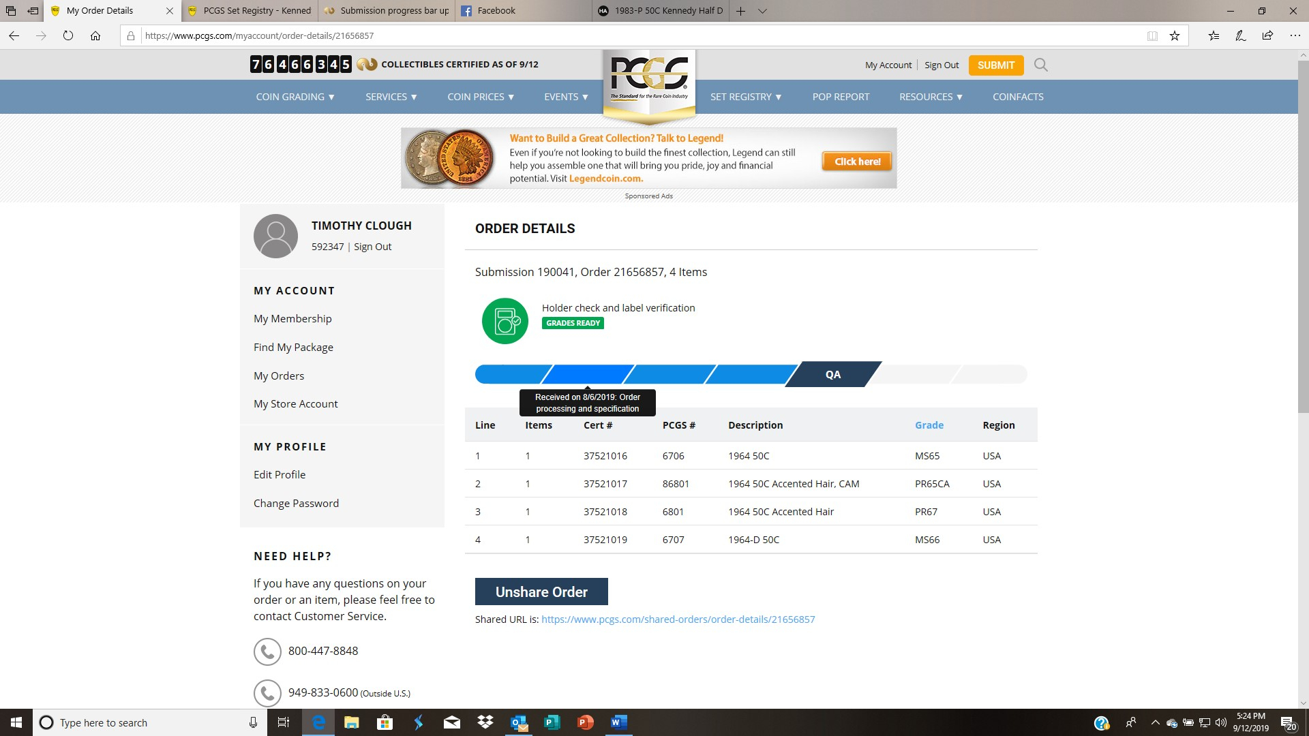Click the browser forward arrow
This screenshot has height=736, width=1309.
(41, 35)
